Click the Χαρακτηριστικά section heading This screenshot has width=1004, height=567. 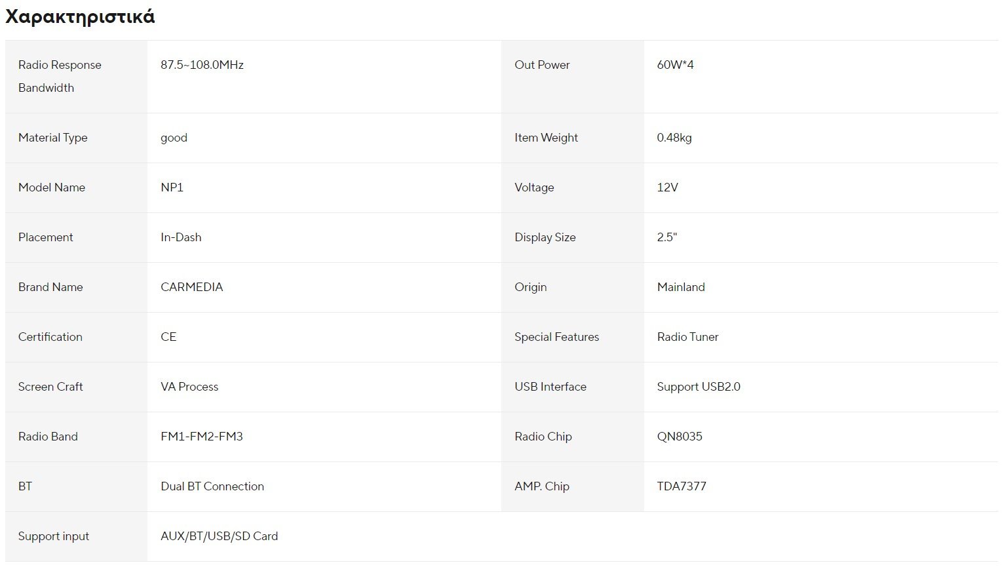[x=80, y=16]
